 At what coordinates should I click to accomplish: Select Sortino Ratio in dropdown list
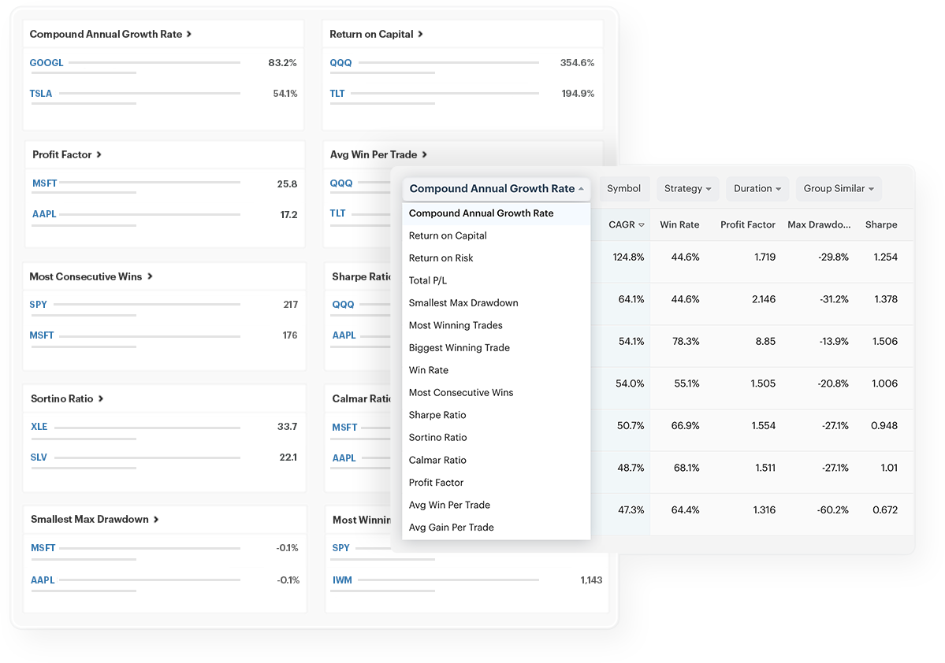(x=496, y=437)
